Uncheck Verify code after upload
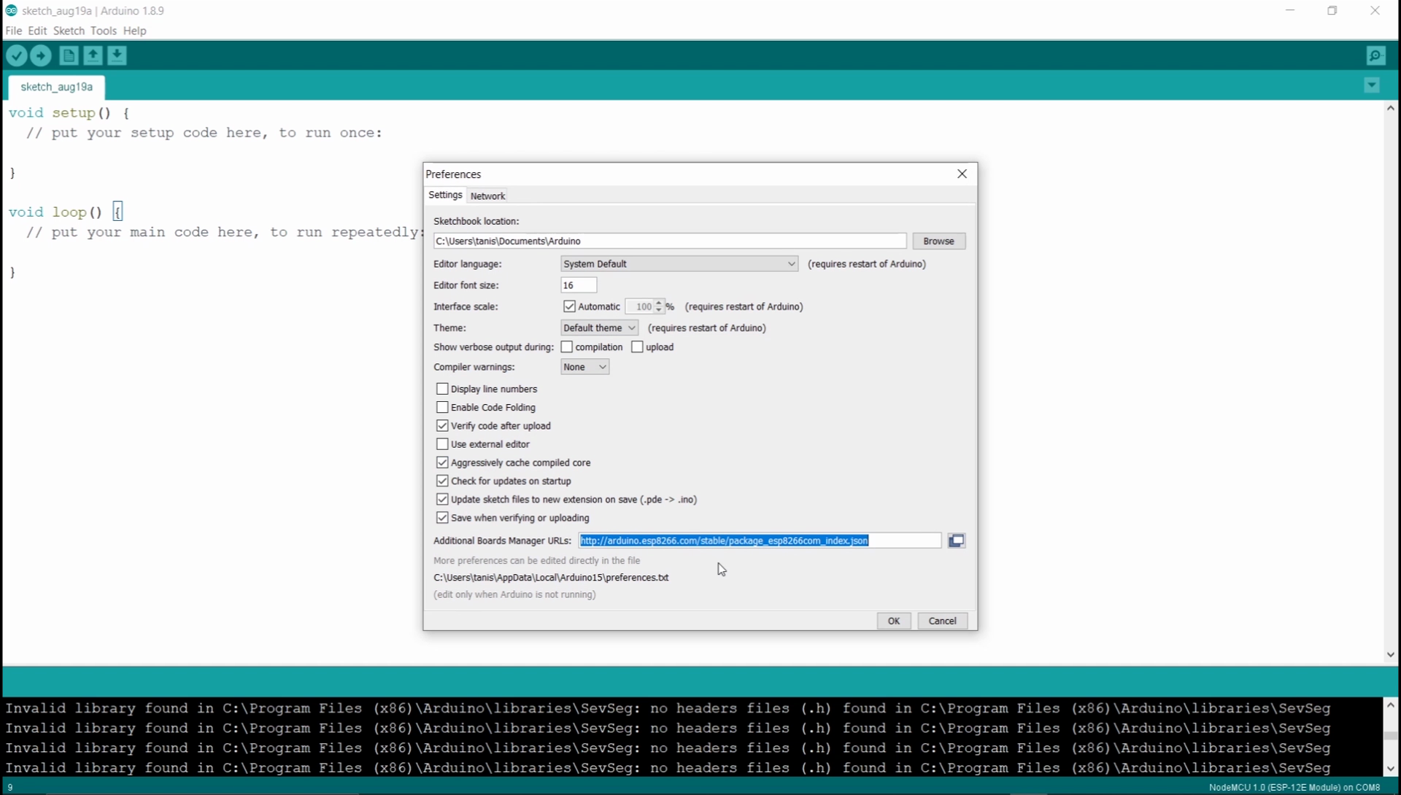1401x795 pixels. [x=442, y=425]
